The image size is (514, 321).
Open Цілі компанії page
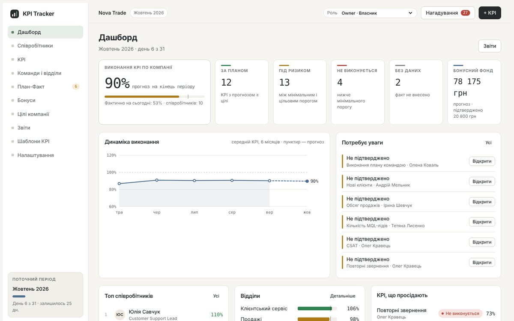point(45,114)
